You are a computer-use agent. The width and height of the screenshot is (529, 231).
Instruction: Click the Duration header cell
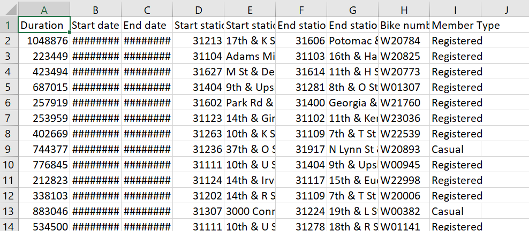pos(44,25)
